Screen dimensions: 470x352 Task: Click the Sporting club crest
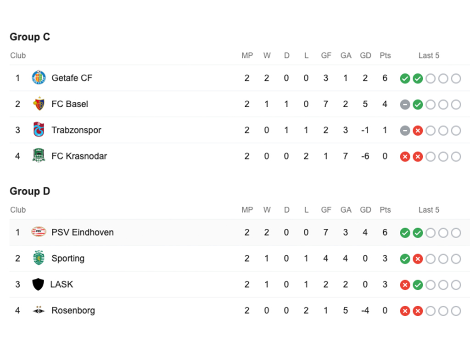tap(39, 258)
